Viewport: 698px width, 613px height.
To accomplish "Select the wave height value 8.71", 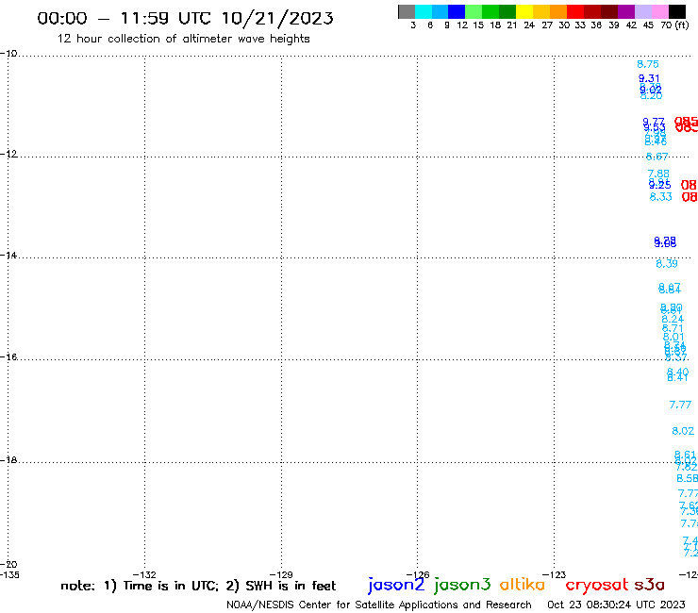I will click(673, 328).
